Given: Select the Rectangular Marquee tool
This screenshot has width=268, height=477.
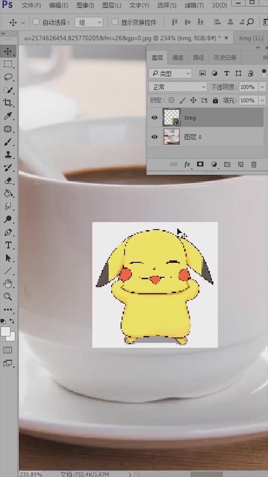Looking at the screenshot, I should click(8, 64).
